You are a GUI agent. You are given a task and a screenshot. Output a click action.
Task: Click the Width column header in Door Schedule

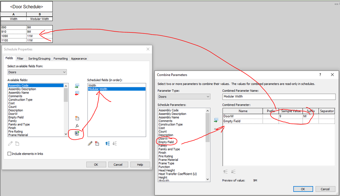pyautogui.click(x=14, y=19)
